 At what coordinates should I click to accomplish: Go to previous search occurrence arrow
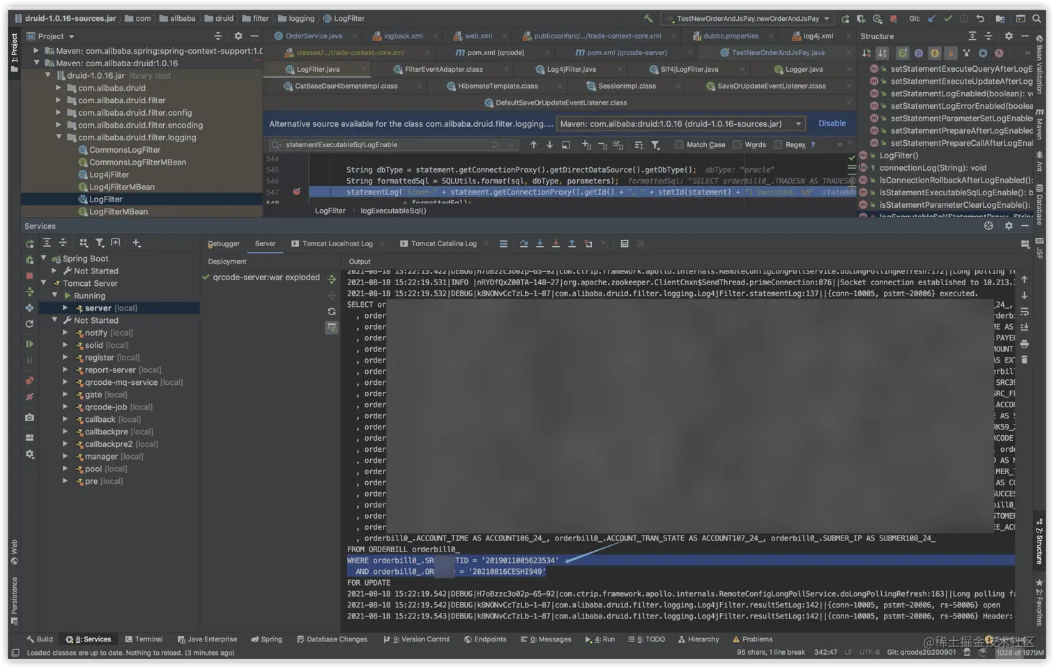534,145
